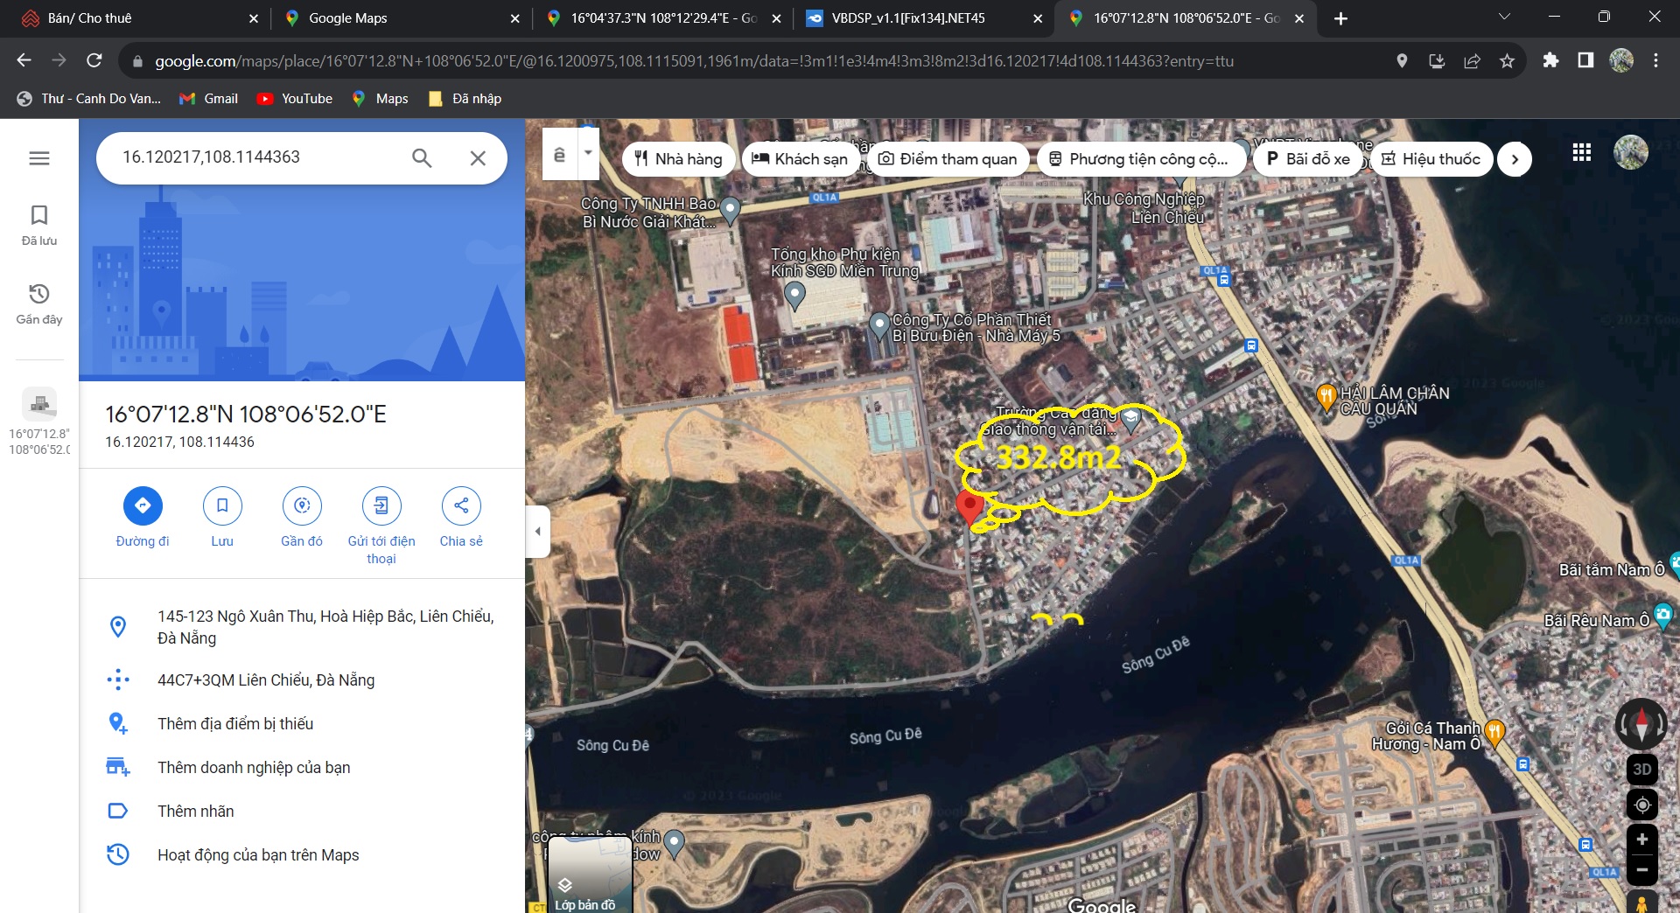Open Hoạt động của bạn trên Maps

click(302, 855)
